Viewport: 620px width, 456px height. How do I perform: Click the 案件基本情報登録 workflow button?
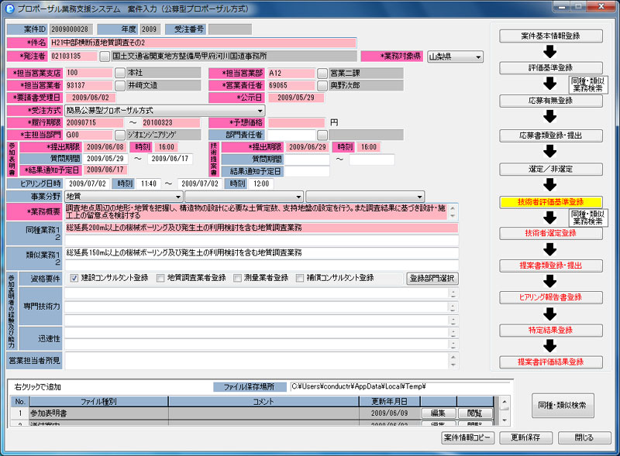click(x=550, y=36)
